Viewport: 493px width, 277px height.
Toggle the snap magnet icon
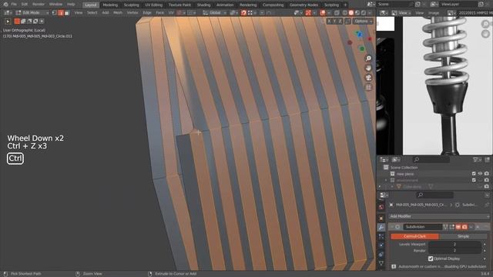243,13
